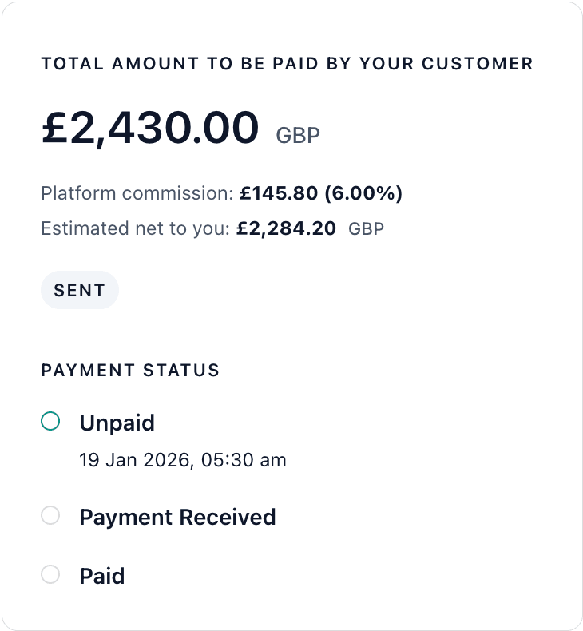Image resolution: width=583 pixels, height=631 pixels.
Task: Click the GBP label beside the total amount
Action: (x=298, y=135)
